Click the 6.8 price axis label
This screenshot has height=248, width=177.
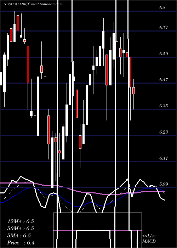coord(162,8)
